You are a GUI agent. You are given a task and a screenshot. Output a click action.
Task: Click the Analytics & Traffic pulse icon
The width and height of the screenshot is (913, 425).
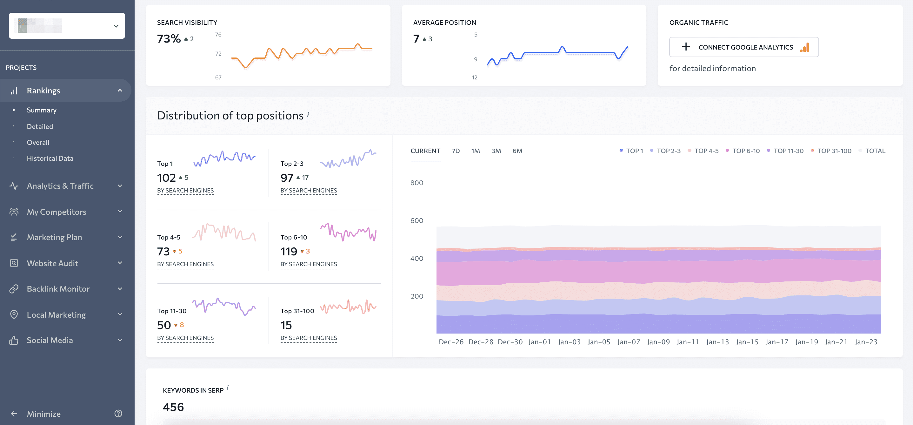[x=14, y=186]
